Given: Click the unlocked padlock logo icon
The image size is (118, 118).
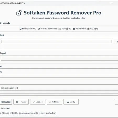Looking at the screenshot, I should [19, 13].
